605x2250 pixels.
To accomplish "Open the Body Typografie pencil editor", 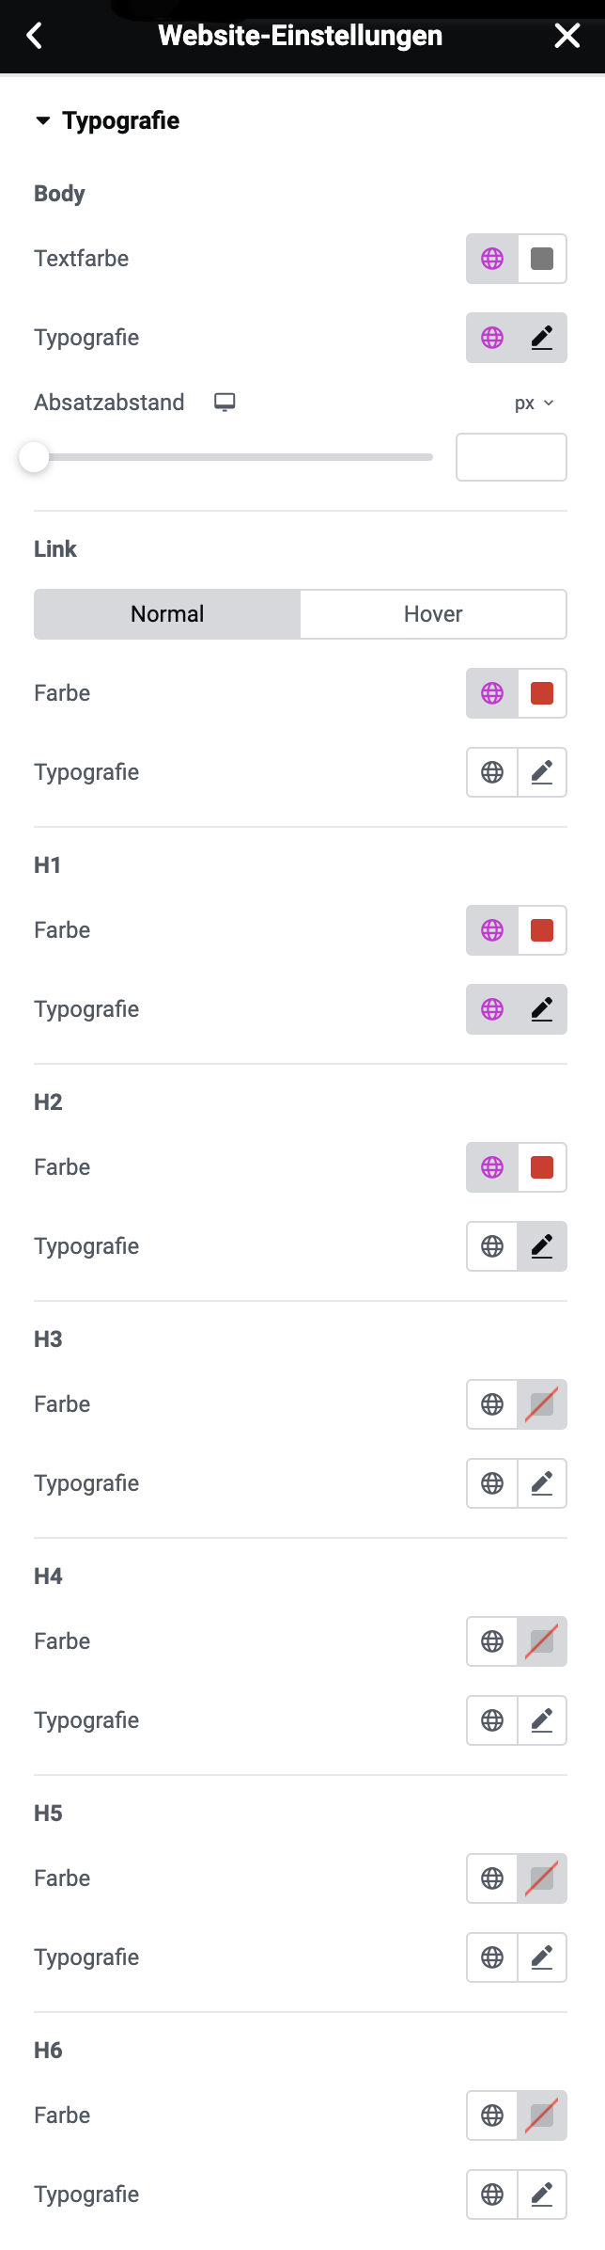I will click(x=542, y=338).
